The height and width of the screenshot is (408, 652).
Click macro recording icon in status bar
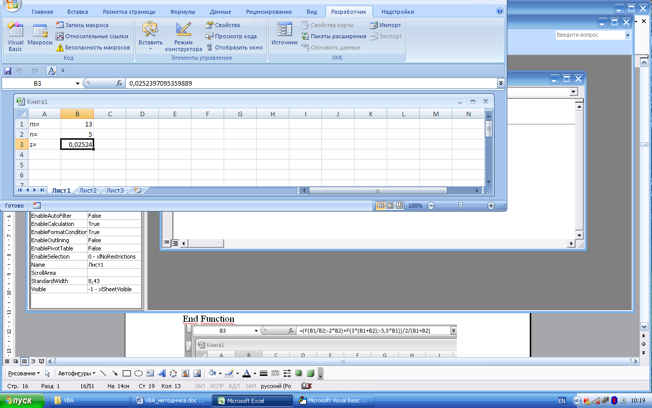pyautogui.click(x=37, y=206)
